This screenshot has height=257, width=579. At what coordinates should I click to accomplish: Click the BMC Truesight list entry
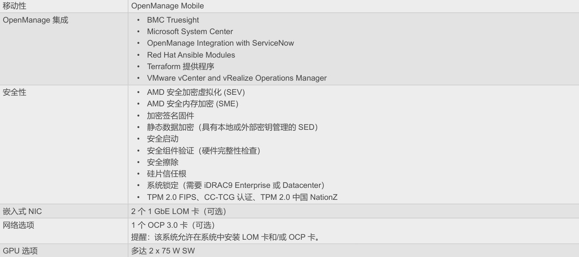173,20
